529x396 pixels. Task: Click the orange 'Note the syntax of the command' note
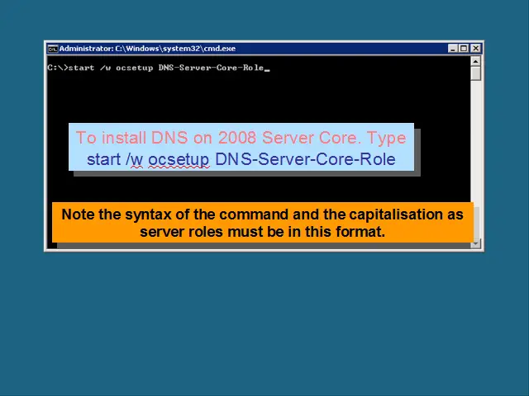[x=263, y=223]
